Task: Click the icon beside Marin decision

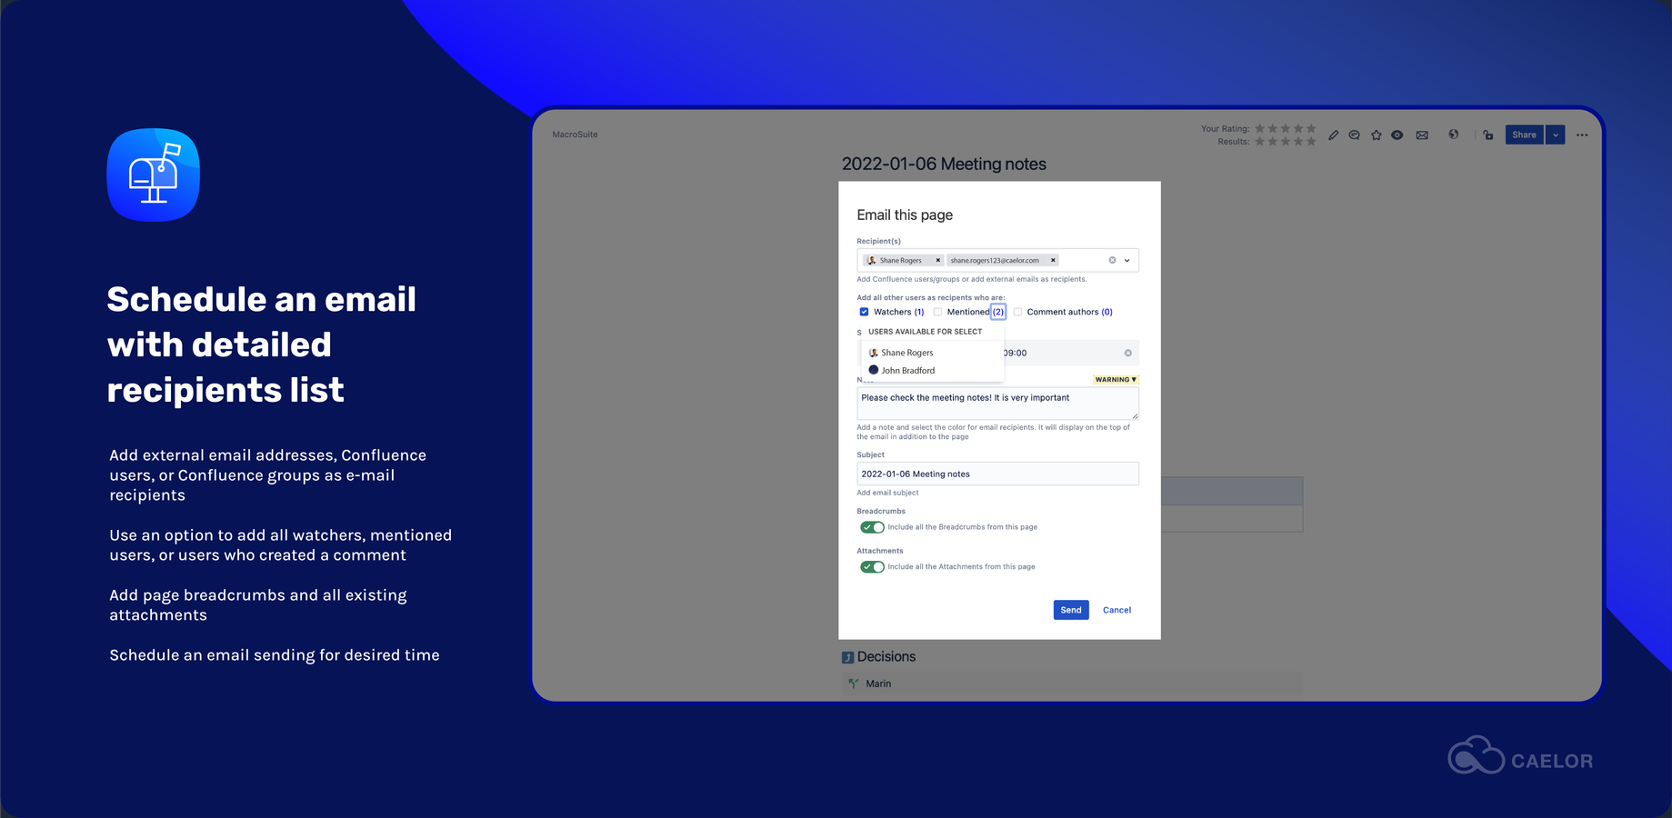Action: pos(853,683)
